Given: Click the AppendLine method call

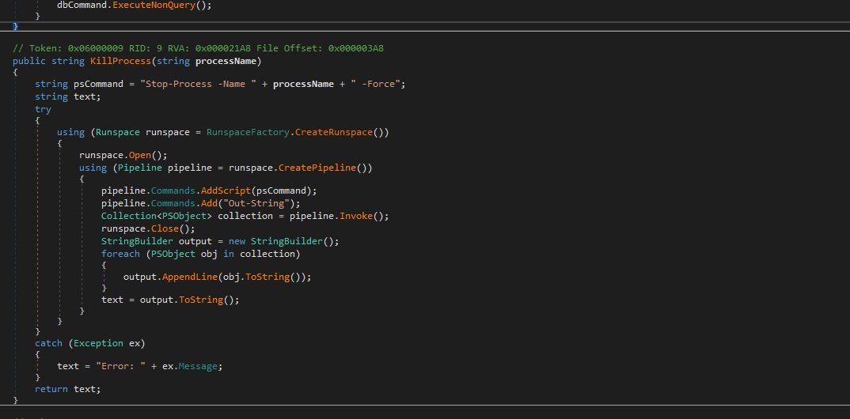Looking at the screenshot, I should coord(190,277).
